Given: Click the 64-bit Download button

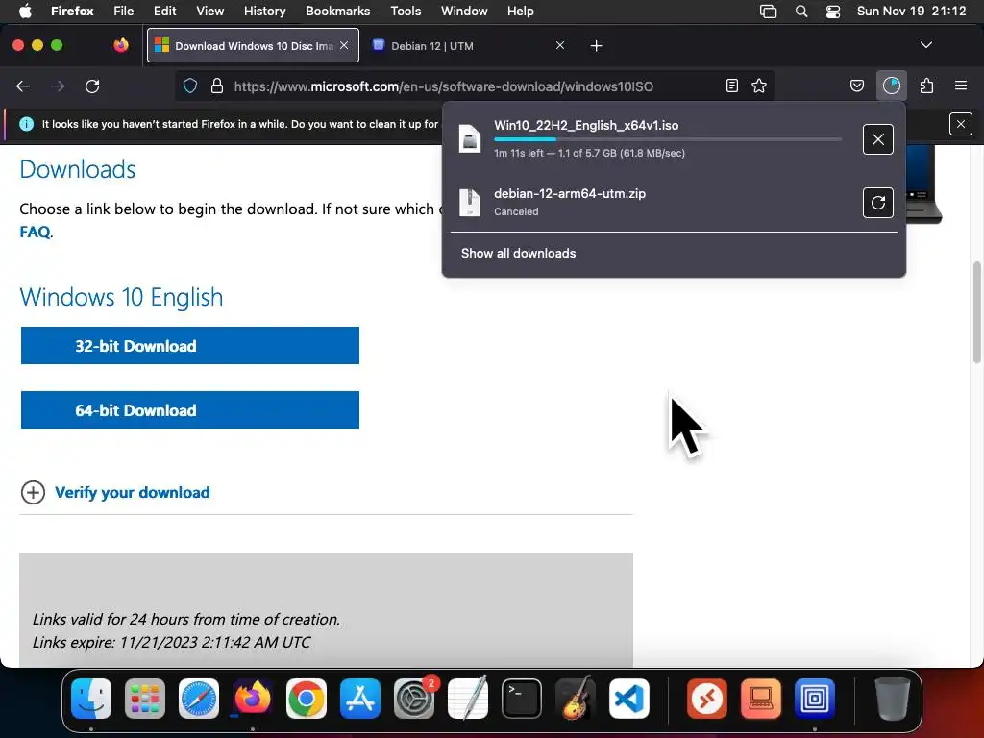Looking at the screenshot, I should pos(190,410).
